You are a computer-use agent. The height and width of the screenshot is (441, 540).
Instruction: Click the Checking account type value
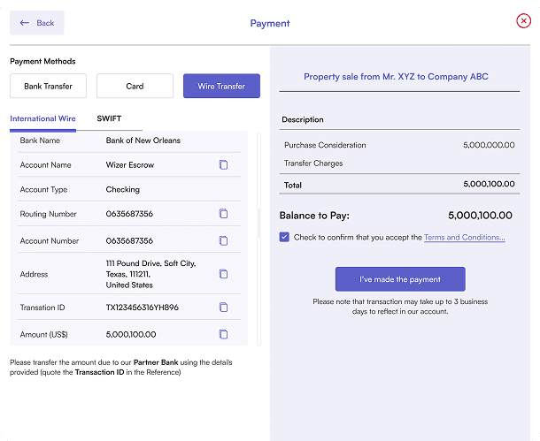point(122,189)
